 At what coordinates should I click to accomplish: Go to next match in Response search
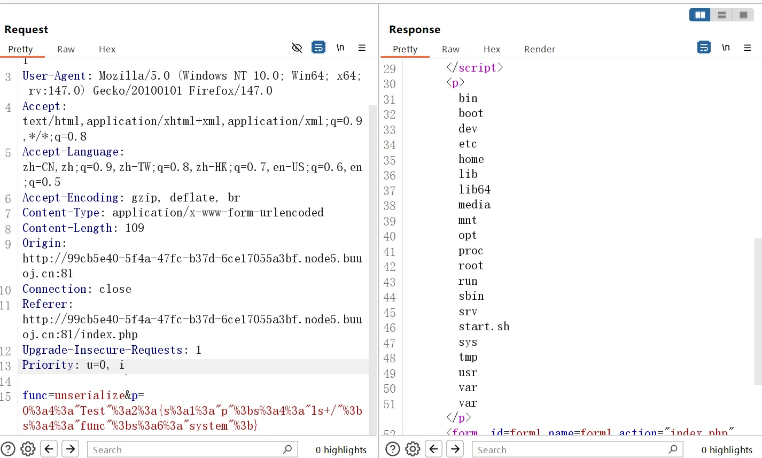pos(455,449)
